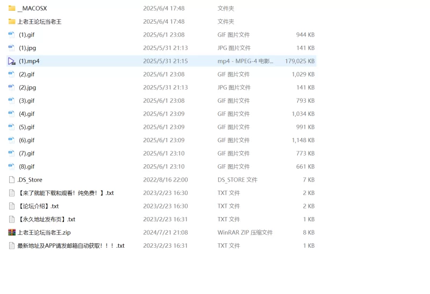Click the blank file icon of .DS_Store

pyautogui.click(x=12, y=180)
